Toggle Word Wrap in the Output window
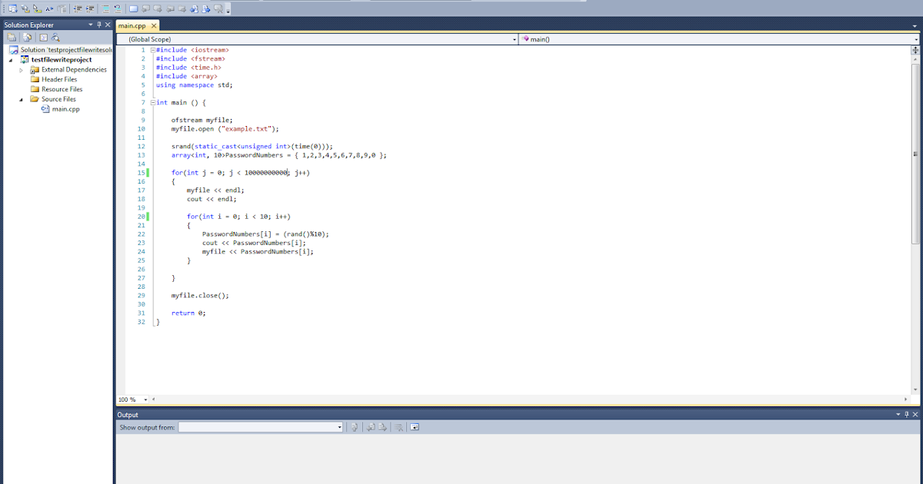This screenshot has height=484, width=923. coord(415,426)
